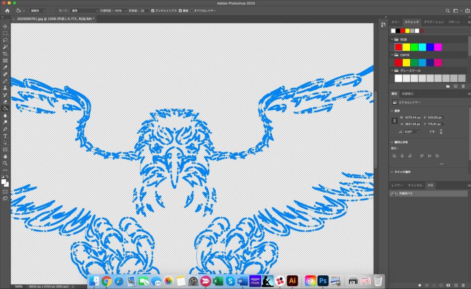Open the モード blend mode dropdown
This screenshot has height=289, width=471.
[x=85, y=11]
